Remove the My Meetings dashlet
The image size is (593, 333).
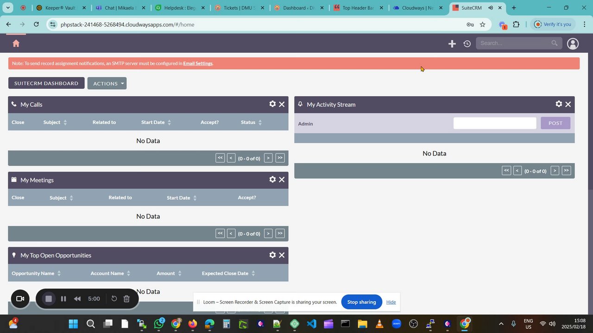pyautogui.click(x=282, y=179)
